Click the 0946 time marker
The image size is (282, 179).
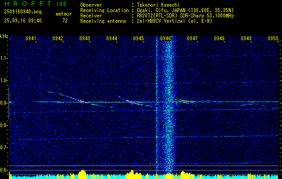(x=165, y=38)
